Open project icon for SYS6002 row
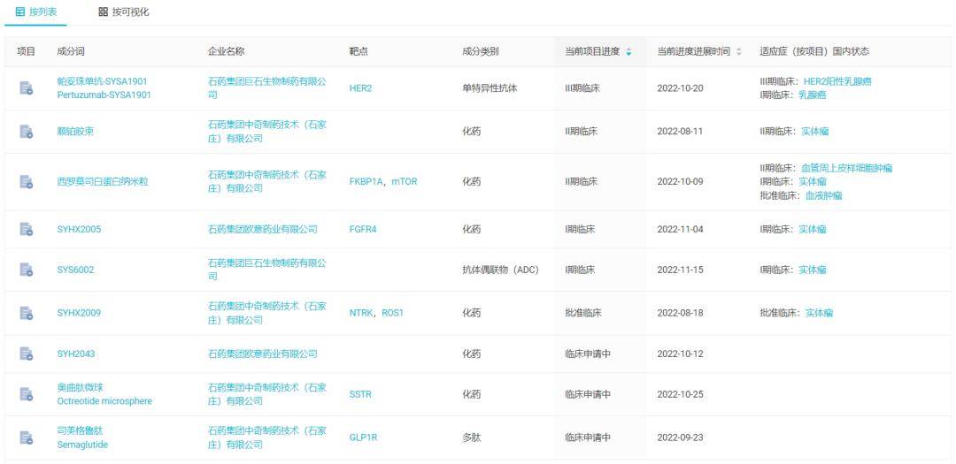956x464 pixels. pyautogui.click(x=27, y=270)
